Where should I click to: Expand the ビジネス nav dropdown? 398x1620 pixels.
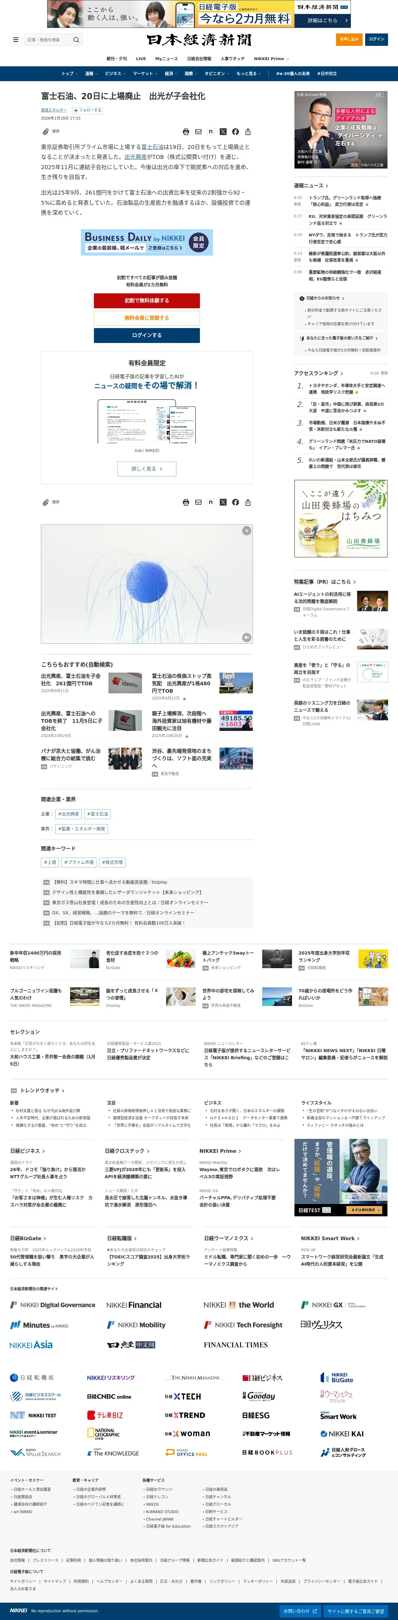(115, 73)
